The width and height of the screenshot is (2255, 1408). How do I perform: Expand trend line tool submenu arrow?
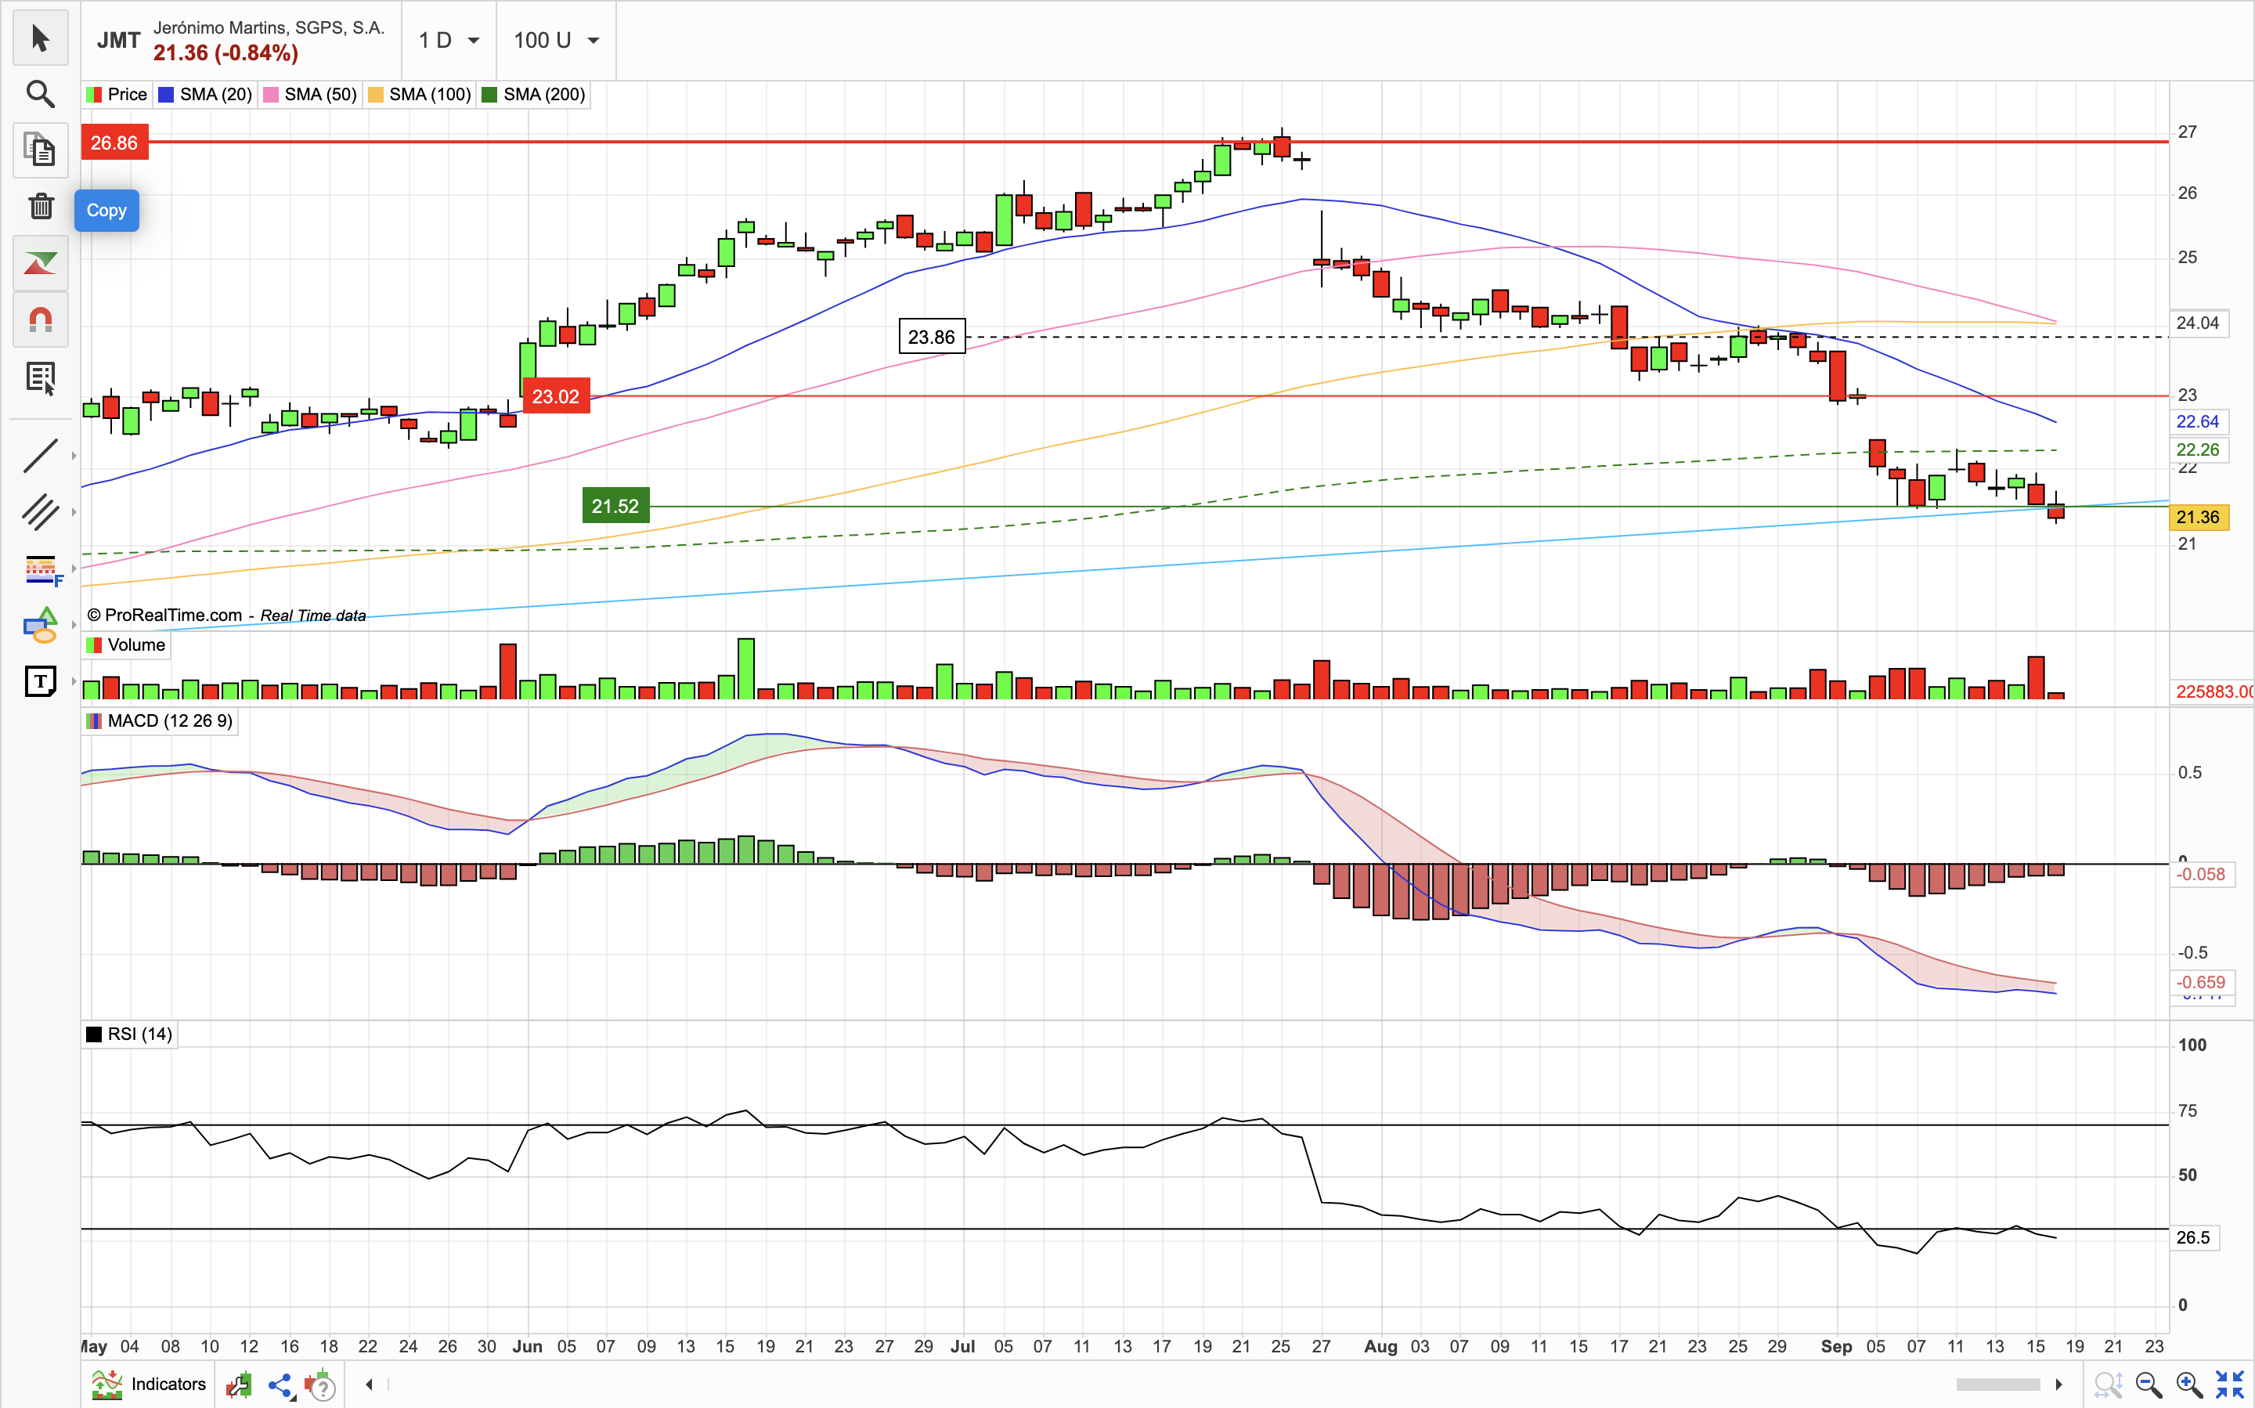tap(74, 455)
